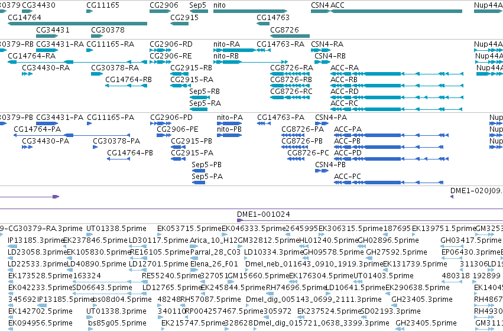Viewport: 503px width, 332px height.
Task: Click the CG8726 gene label
Action: tap(284, 30)
